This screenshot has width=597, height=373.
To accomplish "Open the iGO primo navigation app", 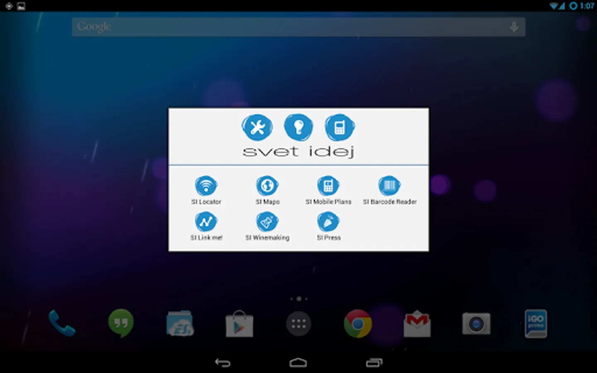I will click(x=535, y=324).
